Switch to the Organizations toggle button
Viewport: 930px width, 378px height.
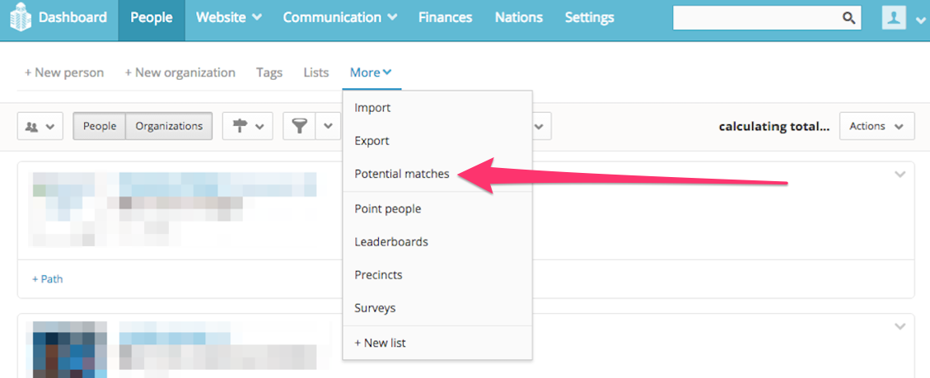169,126
